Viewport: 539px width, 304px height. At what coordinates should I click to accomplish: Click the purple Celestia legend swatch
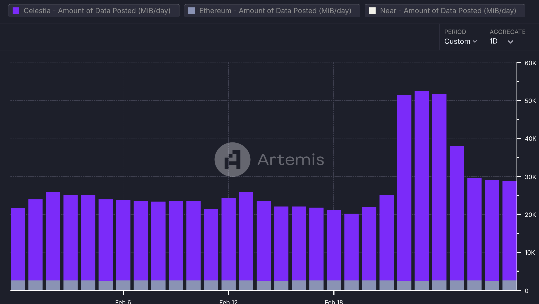point(16,11)
